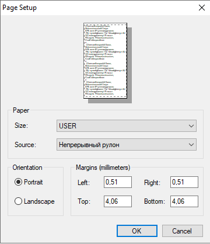Click the Right margin input field
Screen dimensions: 210x244
[x=184, y=182]
